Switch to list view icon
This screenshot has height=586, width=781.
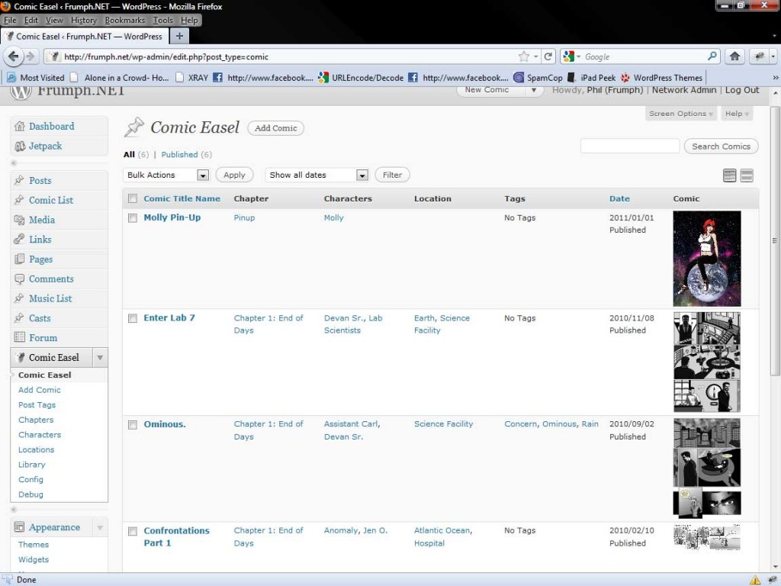click(729, 175)
